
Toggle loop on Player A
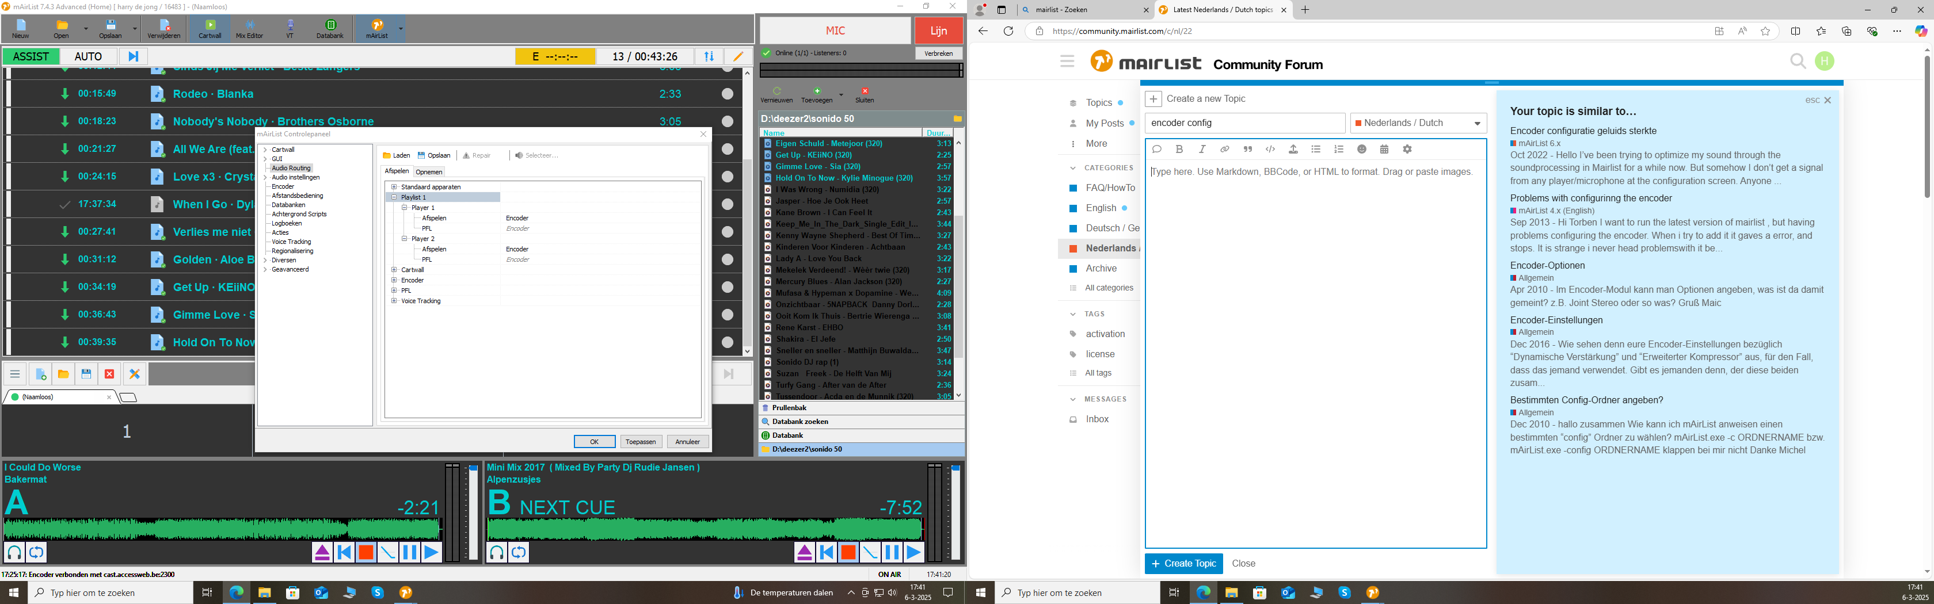[36, 552]
